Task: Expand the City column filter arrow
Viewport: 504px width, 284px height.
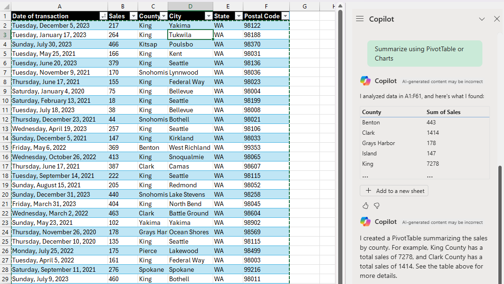Action: point(209,16)
